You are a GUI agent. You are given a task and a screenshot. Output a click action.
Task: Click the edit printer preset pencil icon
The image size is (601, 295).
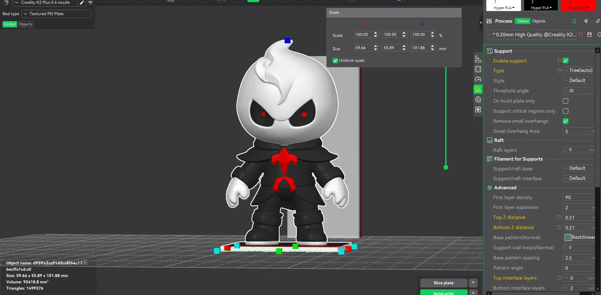click(x=82, y=3)
